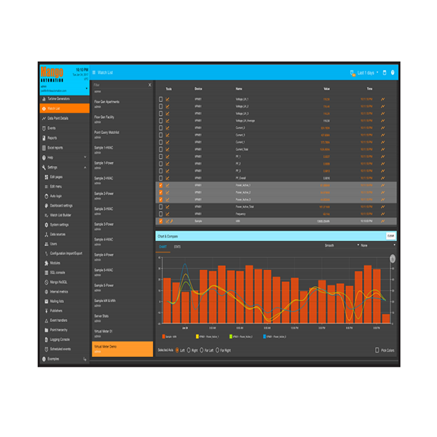Viewport: 437px width, 437px height.
Task: Click the trend icon at end of Frequency row
Action: tap(382, 214)
